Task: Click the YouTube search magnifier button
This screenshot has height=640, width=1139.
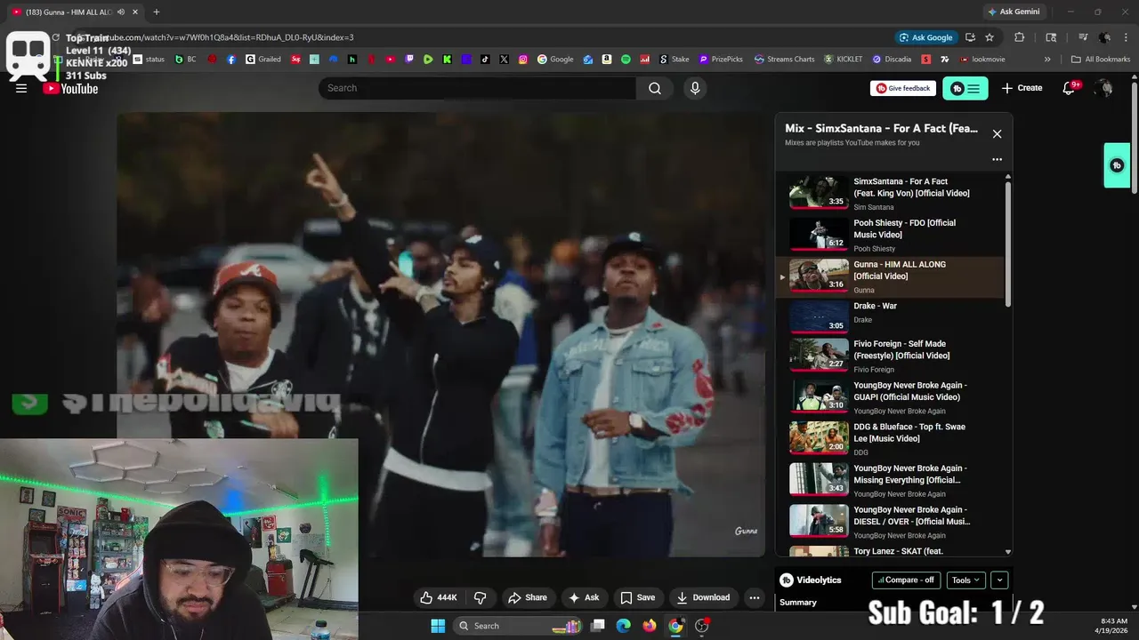Action: pos(655,88)
